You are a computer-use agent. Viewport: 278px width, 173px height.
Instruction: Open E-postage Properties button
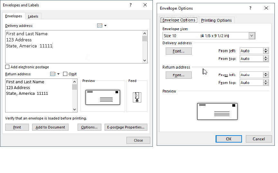(x=126, y=127)
